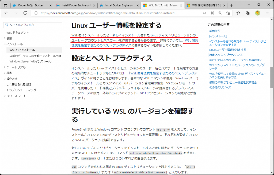Close the WSL のインストール tab
Image resolution: width=274 pixels, height=175 pixels.
coord(181,5)
